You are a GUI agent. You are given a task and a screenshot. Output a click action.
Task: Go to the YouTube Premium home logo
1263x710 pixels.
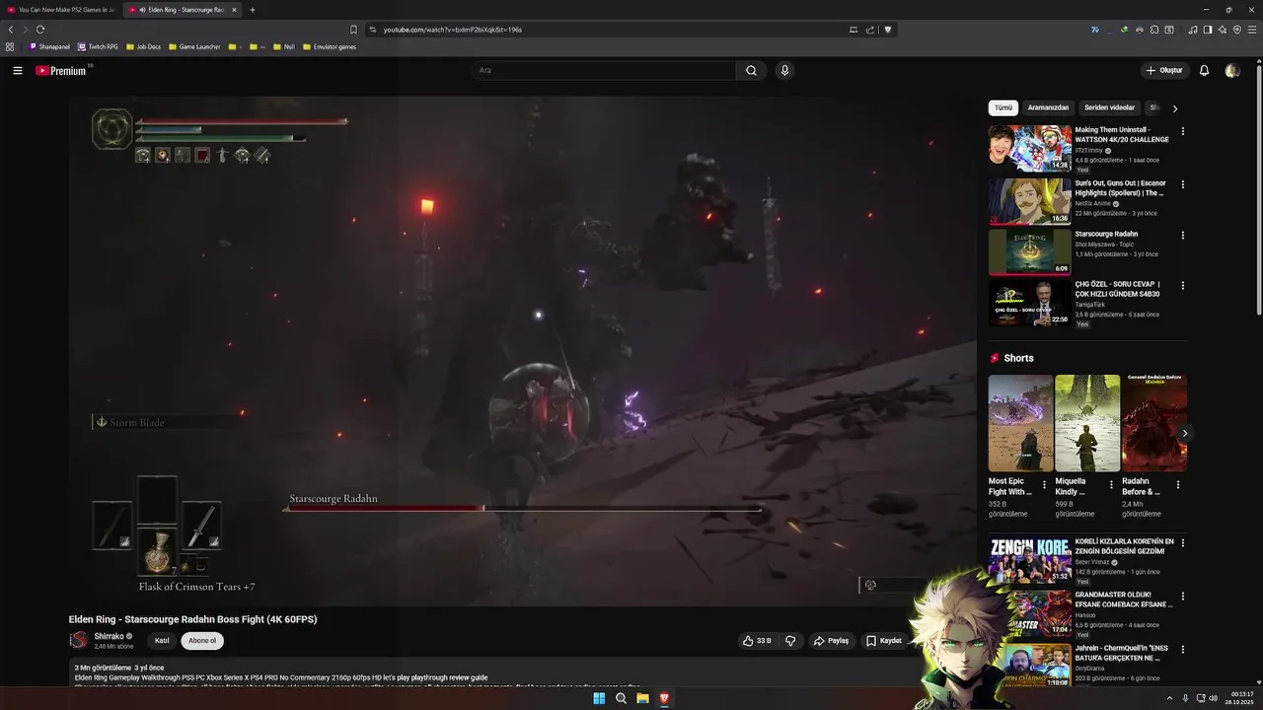(x=61, y=71)
